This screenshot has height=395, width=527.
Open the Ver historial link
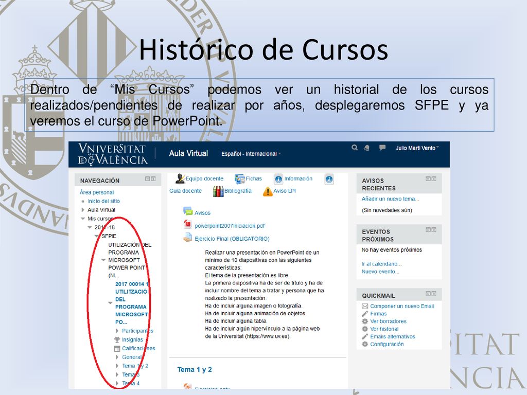tap(384, 329)
